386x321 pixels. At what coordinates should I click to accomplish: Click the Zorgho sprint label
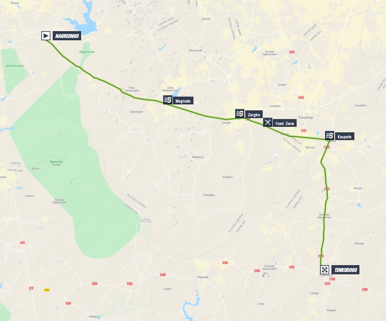click(254, 114)
